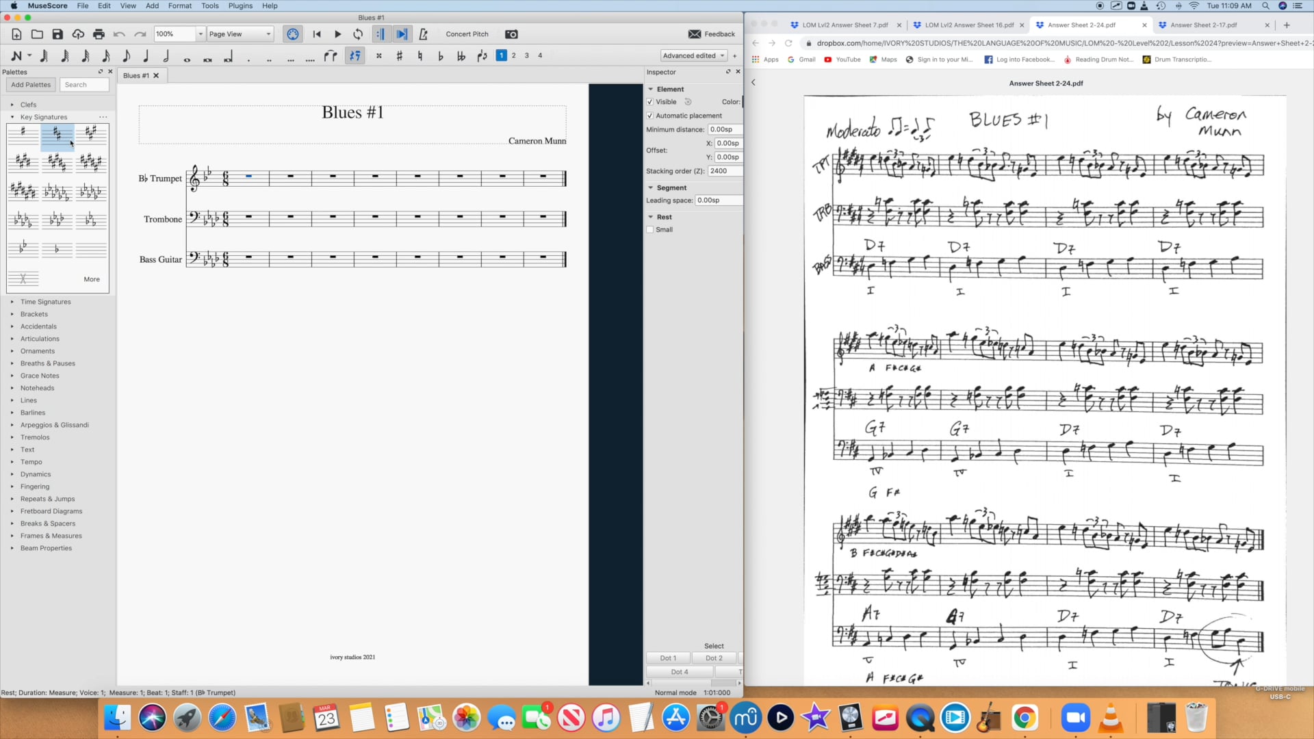Toggle loop playback
Screen dimensions: 1314x739
(x=358, y=34)
